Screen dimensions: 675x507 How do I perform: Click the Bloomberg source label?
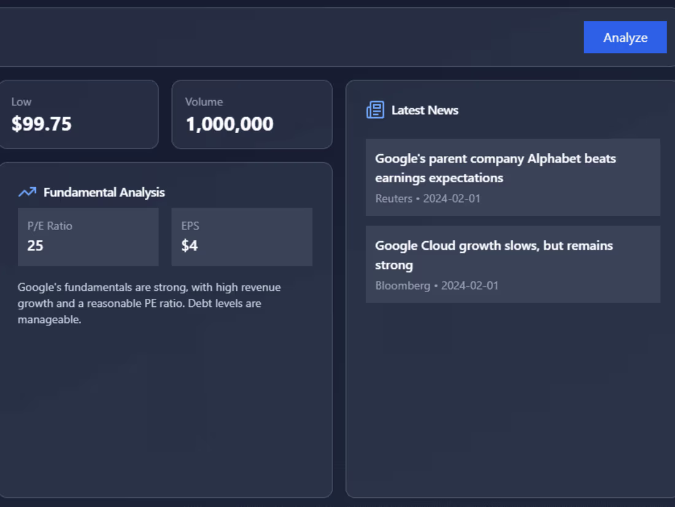tap(403, 285)
